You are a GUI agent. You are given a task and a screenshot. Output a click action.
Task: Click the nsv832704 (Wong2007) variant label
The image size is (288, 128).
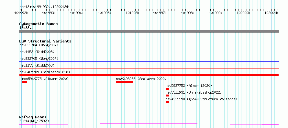39,45
